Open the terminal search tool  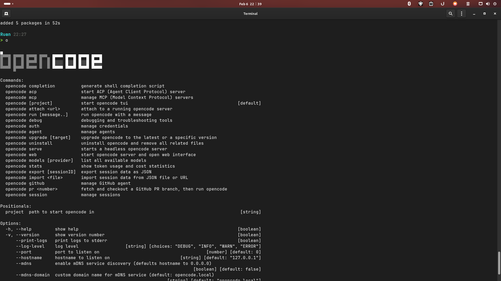point(450,14)
